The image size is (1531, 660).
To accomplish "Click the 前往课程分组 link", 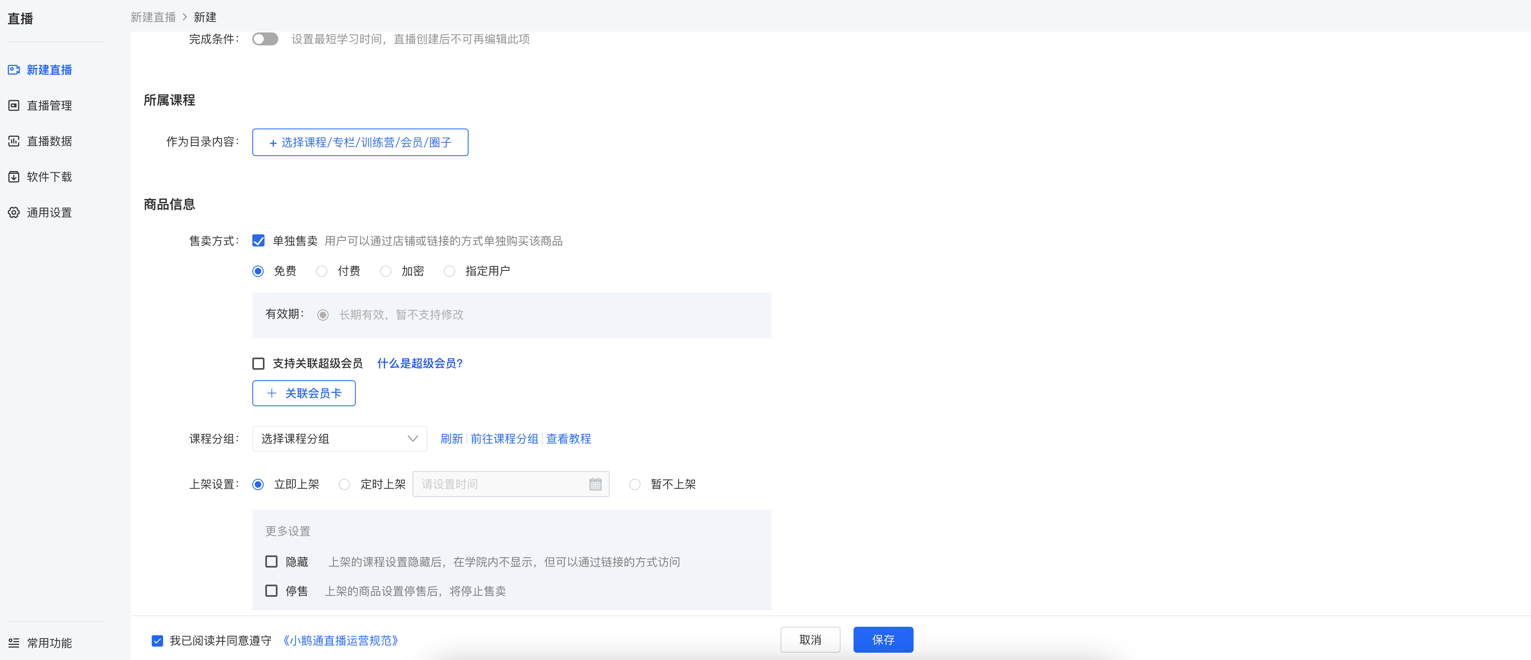I will pyautogui.click(x=504, y=439).
